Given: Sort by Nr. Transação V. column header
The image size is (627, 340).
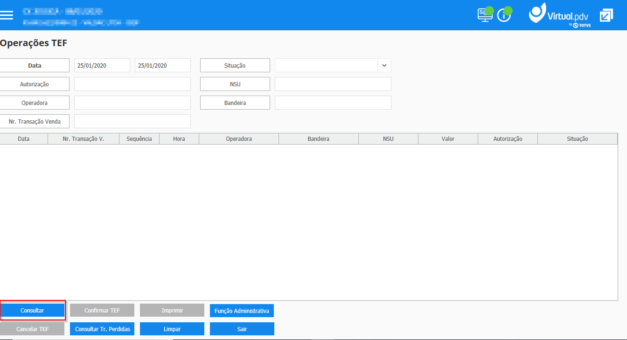Looking at the screenshot, I should tap(84, 139).
